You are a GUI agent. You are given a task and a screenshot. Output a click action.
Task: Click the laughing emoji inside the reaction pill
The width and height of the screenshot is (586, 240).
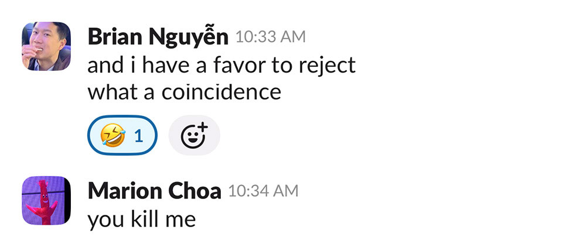[x=113, y=136]
